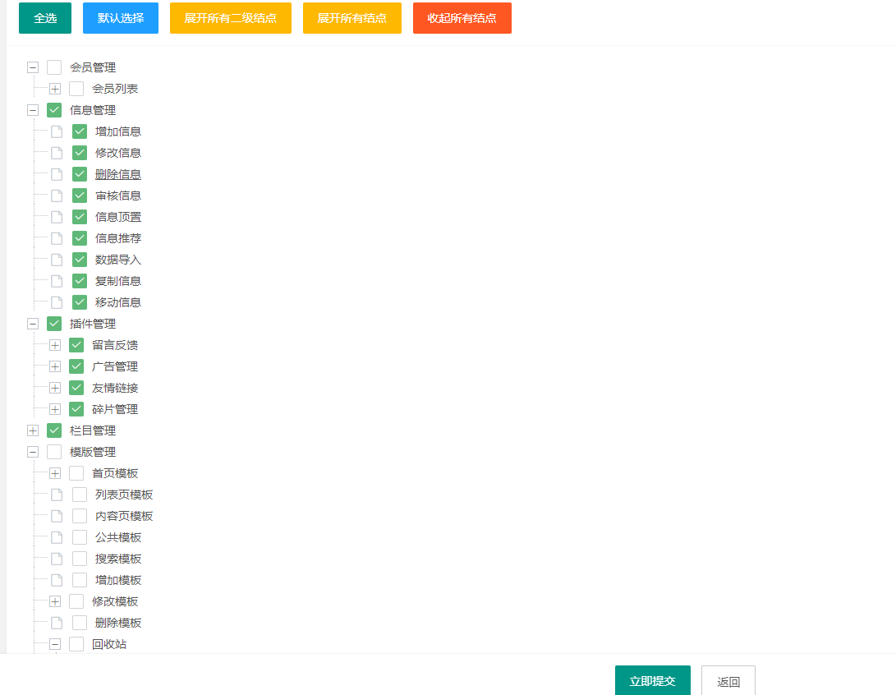
Task: Uncheck the 删除信息 checkbox
Action: pos(80,174)
